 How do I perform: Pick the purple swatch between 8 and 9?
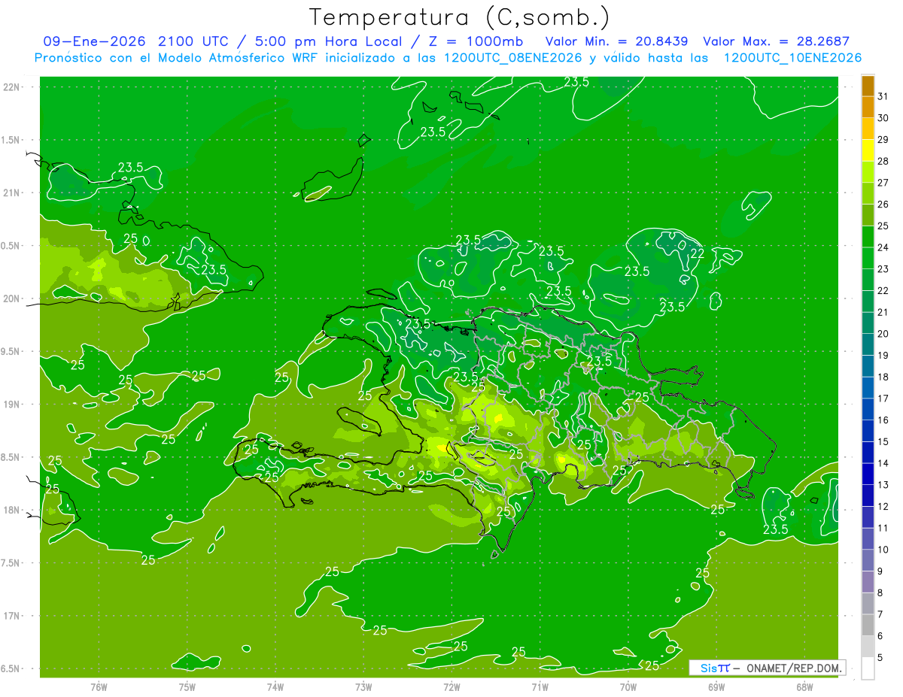[x=868, y=582]
